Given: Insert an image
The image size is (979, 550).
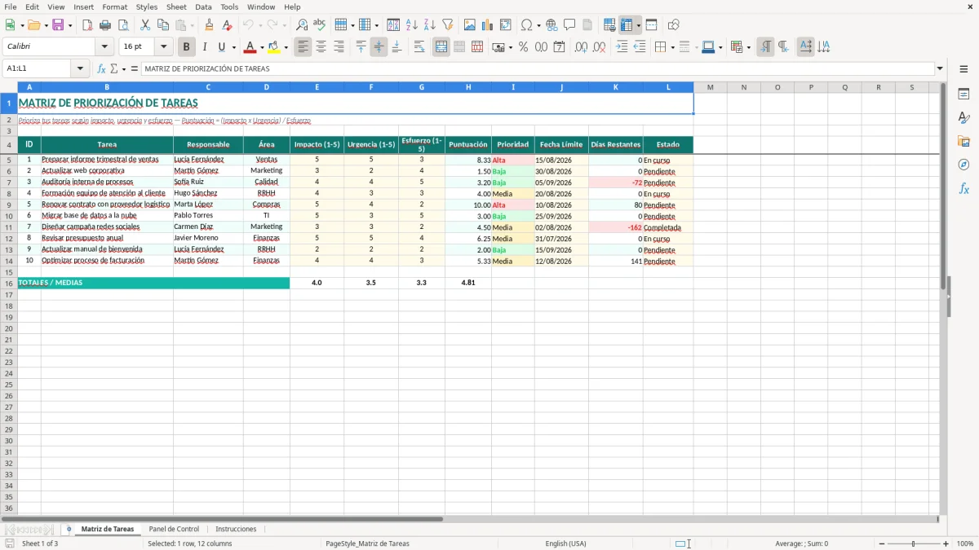Looking at the screenshot, I should pos(470,25).
